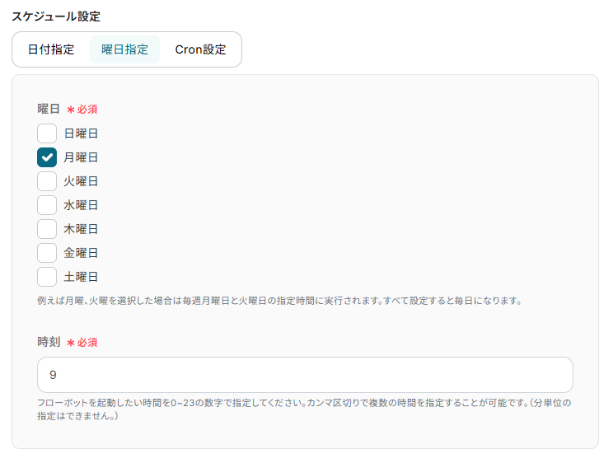Click the 曜日 field label

pos(49,109)
